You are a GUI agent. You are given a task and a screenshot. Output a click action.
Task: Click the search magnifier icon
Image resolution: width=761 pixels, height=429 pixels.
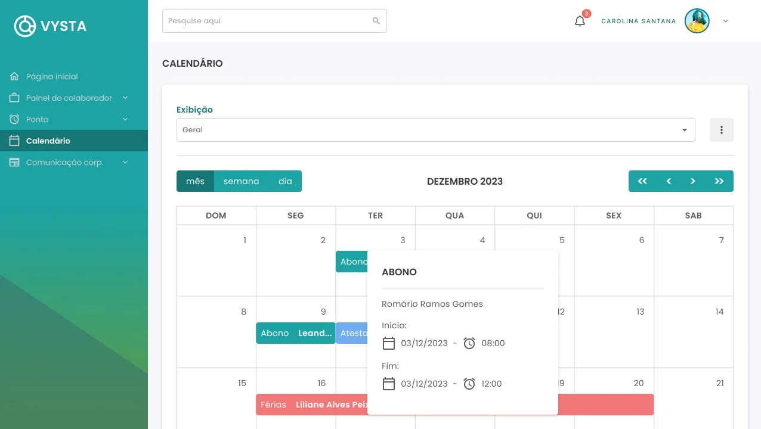click(376, 21)
